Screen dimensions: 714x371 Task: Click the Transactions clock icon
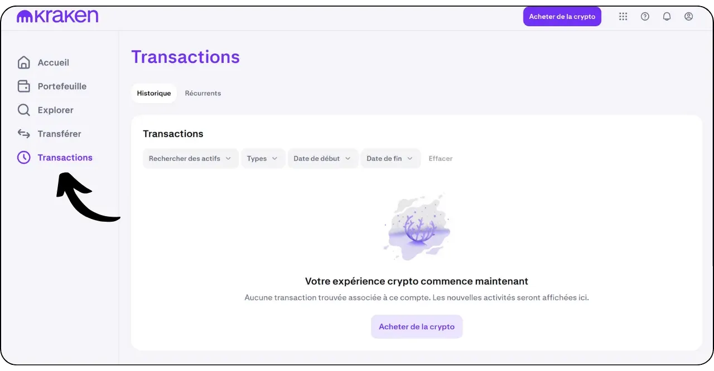click(x=24, y=158)
